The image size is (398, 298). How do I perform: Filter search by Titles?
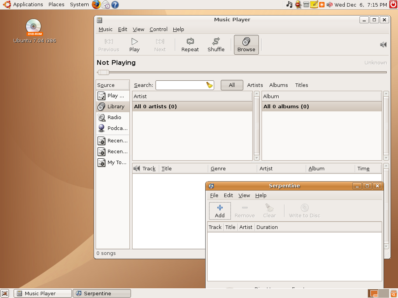pos(301,85)
